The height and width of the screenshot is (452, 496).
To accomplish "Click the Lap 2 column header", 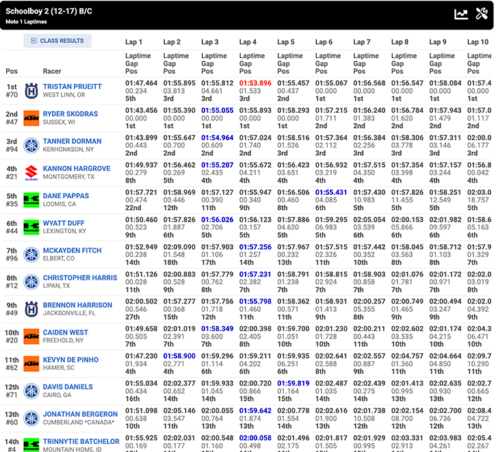I will coord(172,42).
